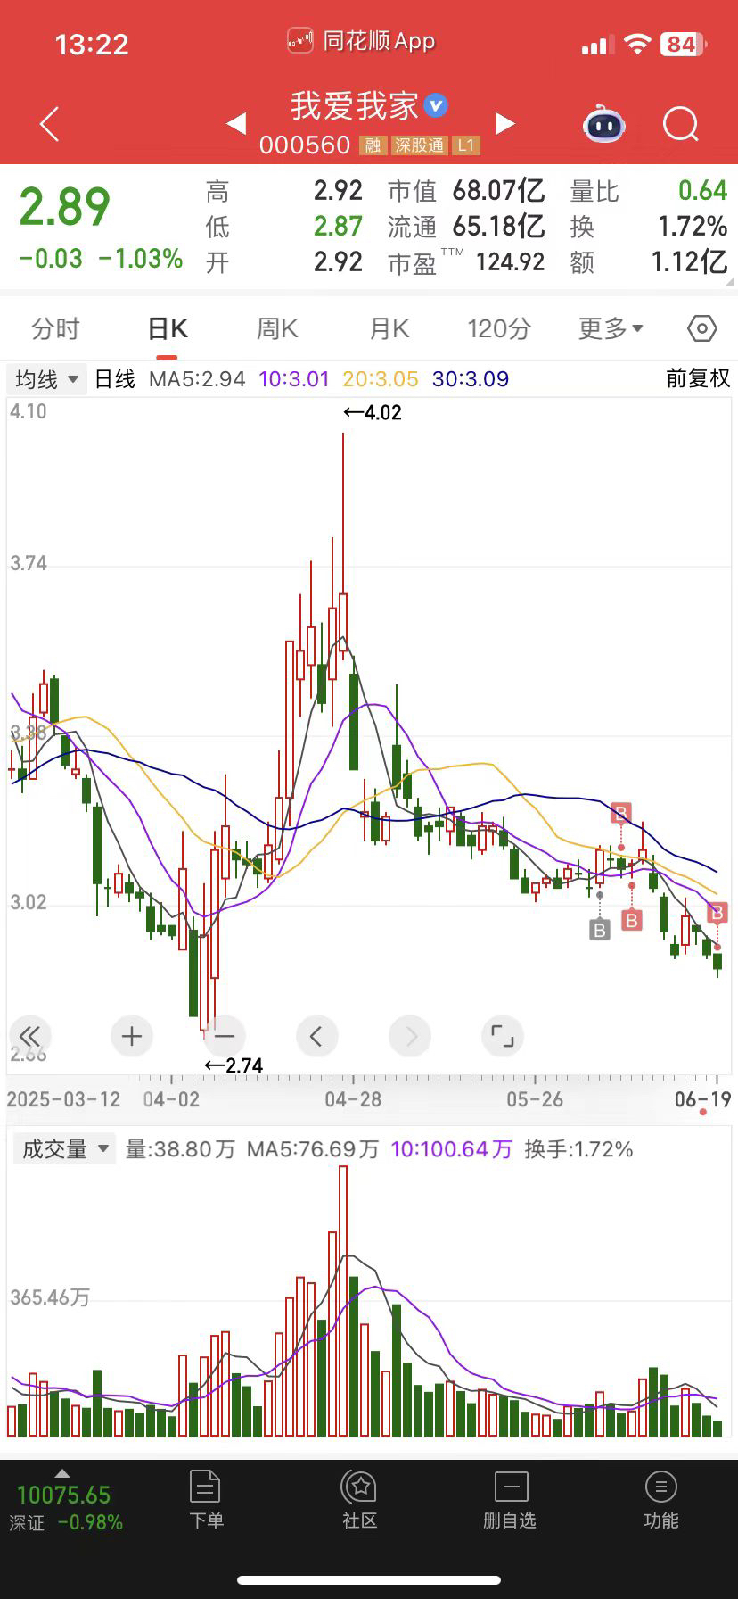The image size is (738, 1599).
Task: Tap the yellow 20:3.05 MA label
Action: [381, 379]
